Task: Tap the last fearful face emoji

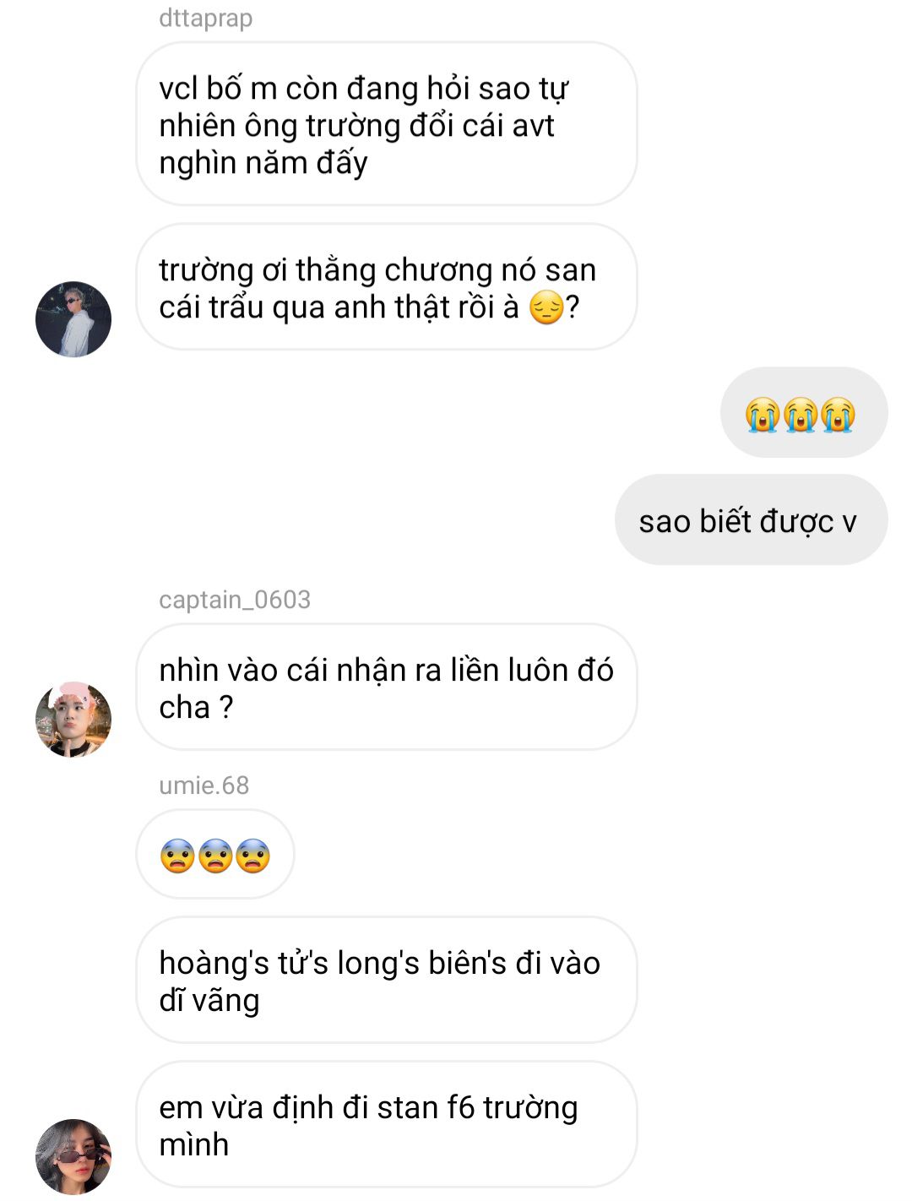Action: click(x=253, y=856)
